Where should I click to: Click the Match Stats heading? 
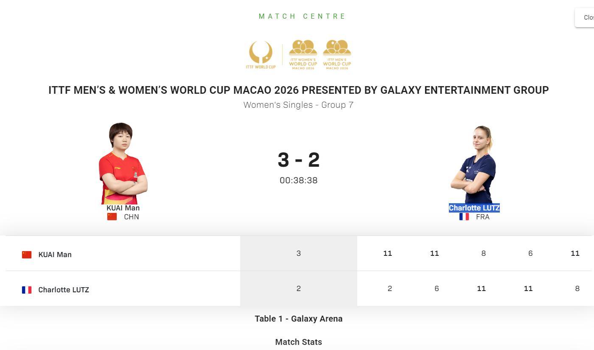298,342
